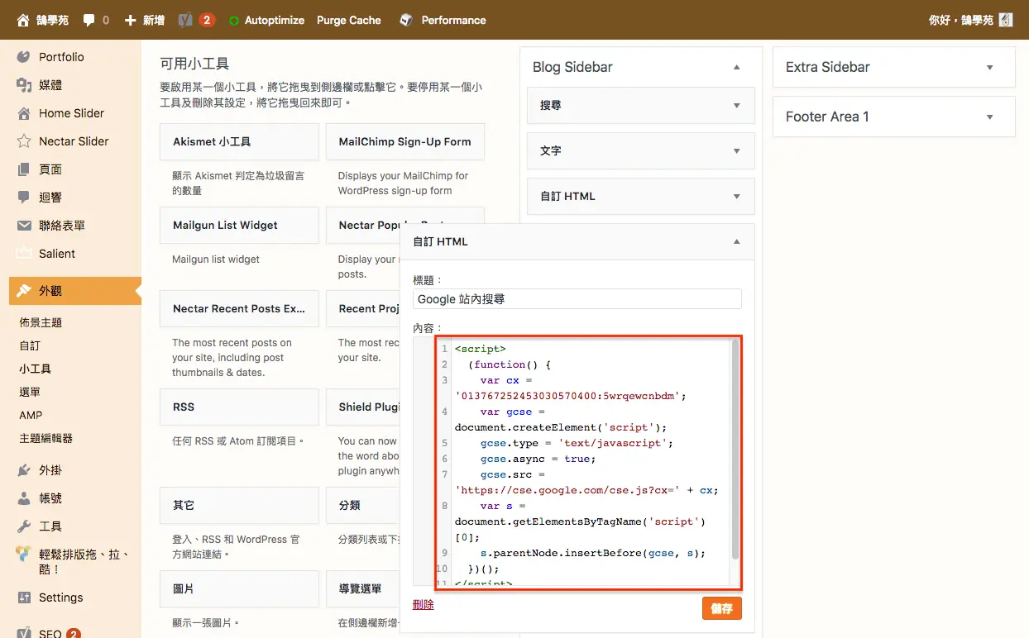This screenshot has width=1029, height=638.
Task: Click the 迴響 comments sidebar icon
Action: 24,198
